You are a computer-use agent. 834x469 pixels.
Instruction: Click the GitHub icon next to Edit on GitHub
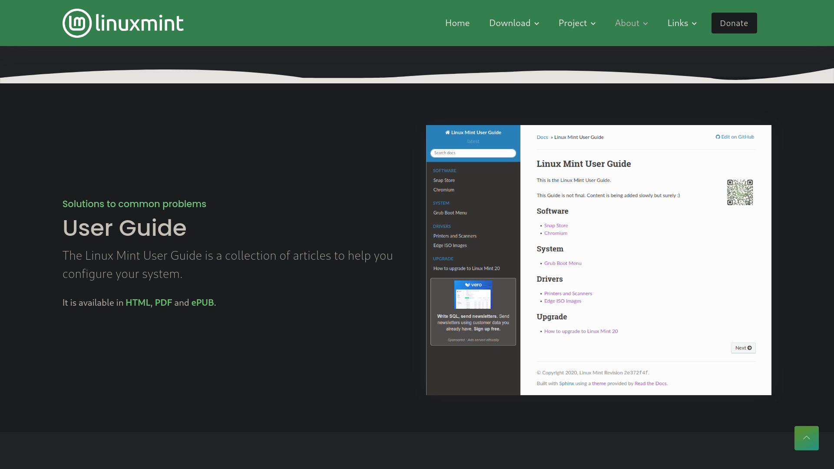pyautogui.click(x=718, y=137)
